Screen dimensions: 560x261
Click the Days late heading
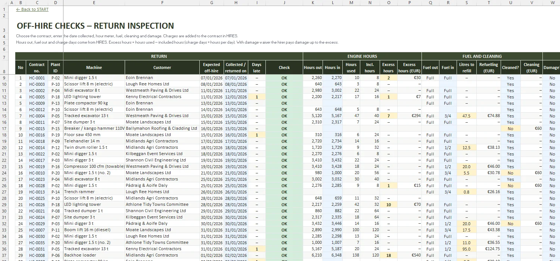[257, 67]
